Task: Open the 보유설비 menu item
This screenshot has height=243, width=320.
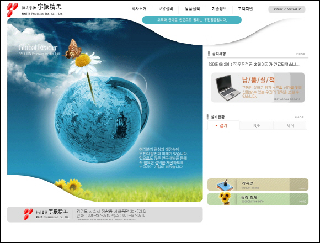Action: tap(166, 9)
